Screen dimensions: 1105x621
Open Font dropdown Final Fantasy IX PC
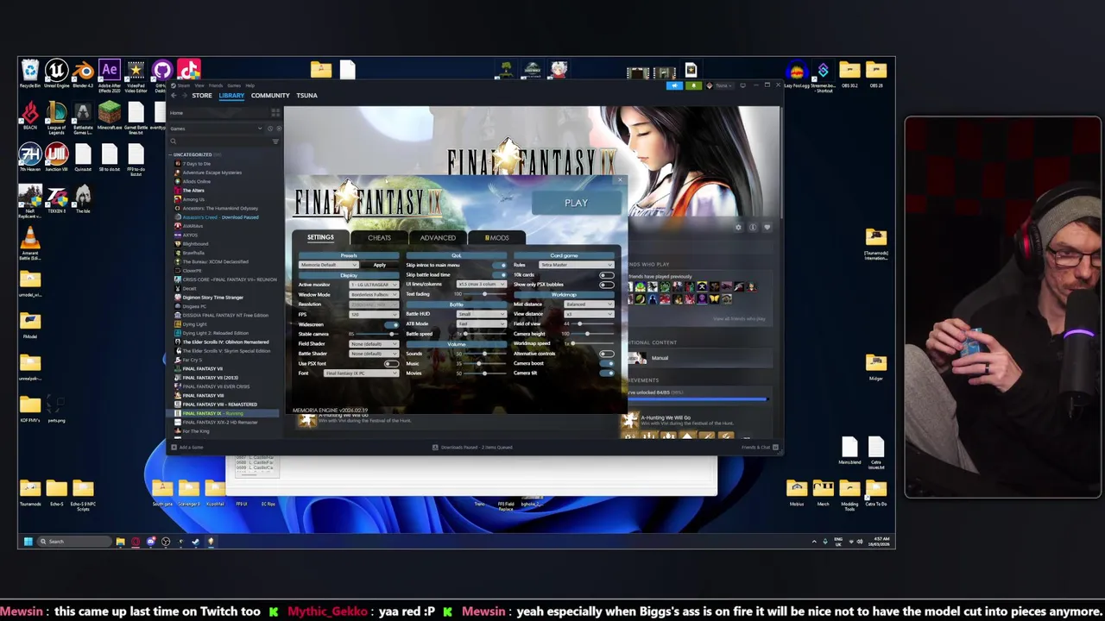(361, 373)
